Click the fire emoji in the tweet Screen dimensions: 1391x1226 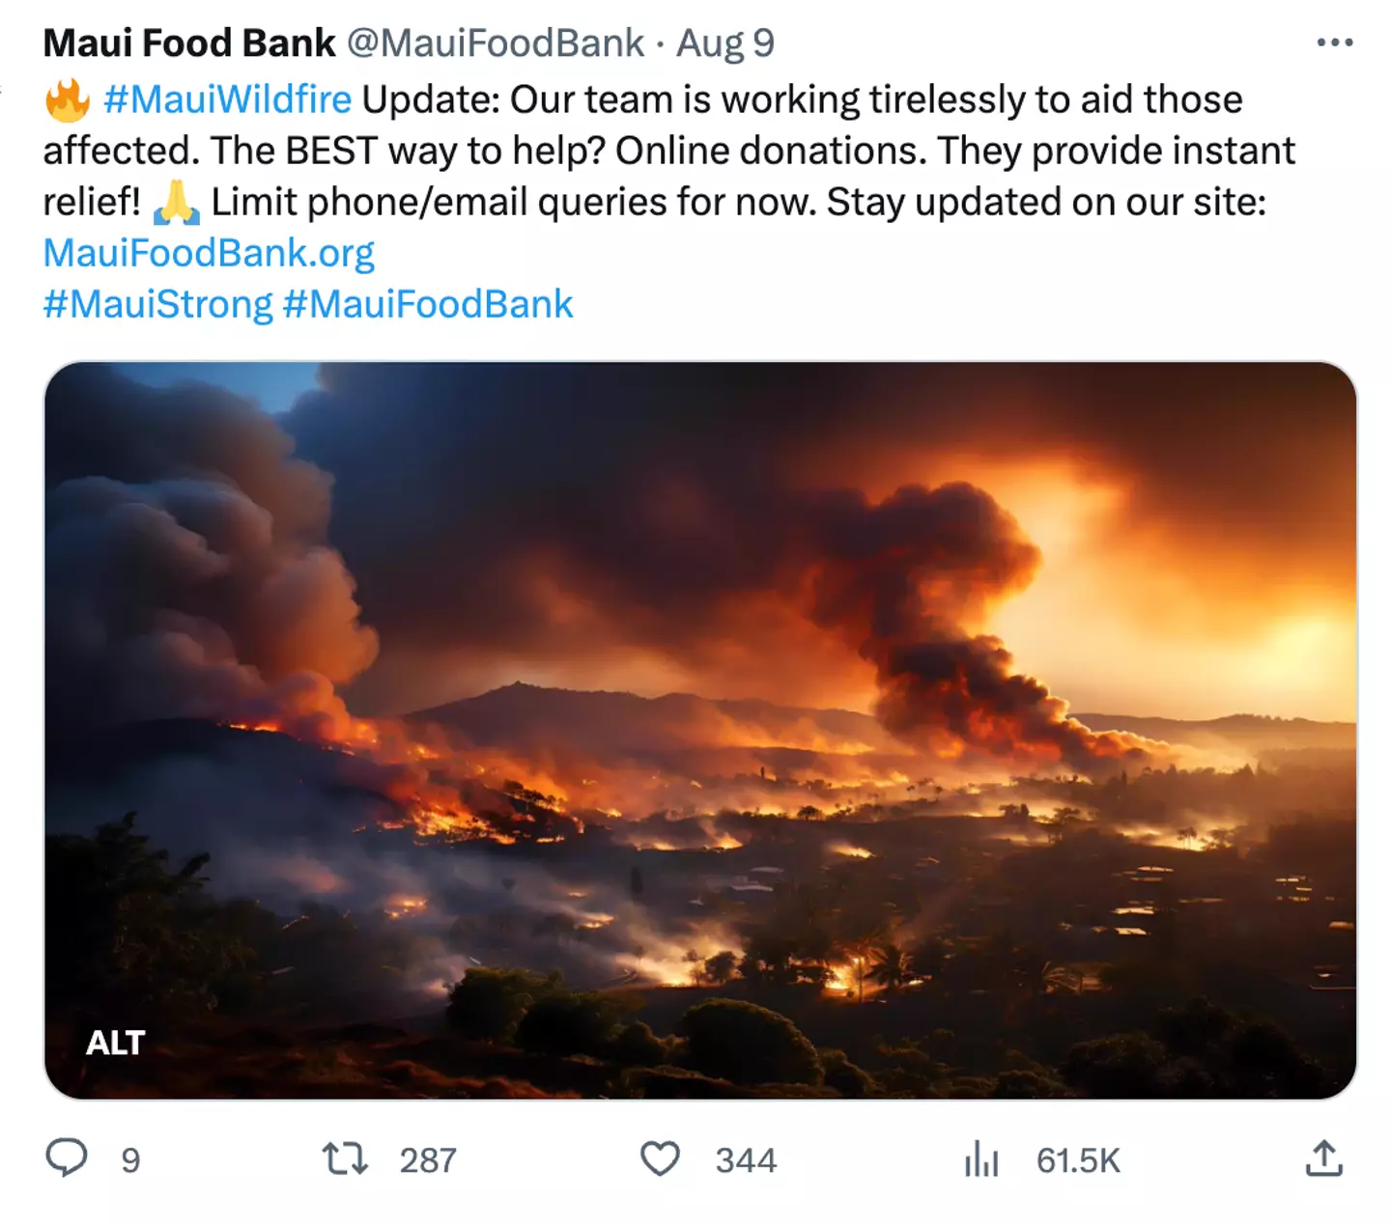coord(68,100)
